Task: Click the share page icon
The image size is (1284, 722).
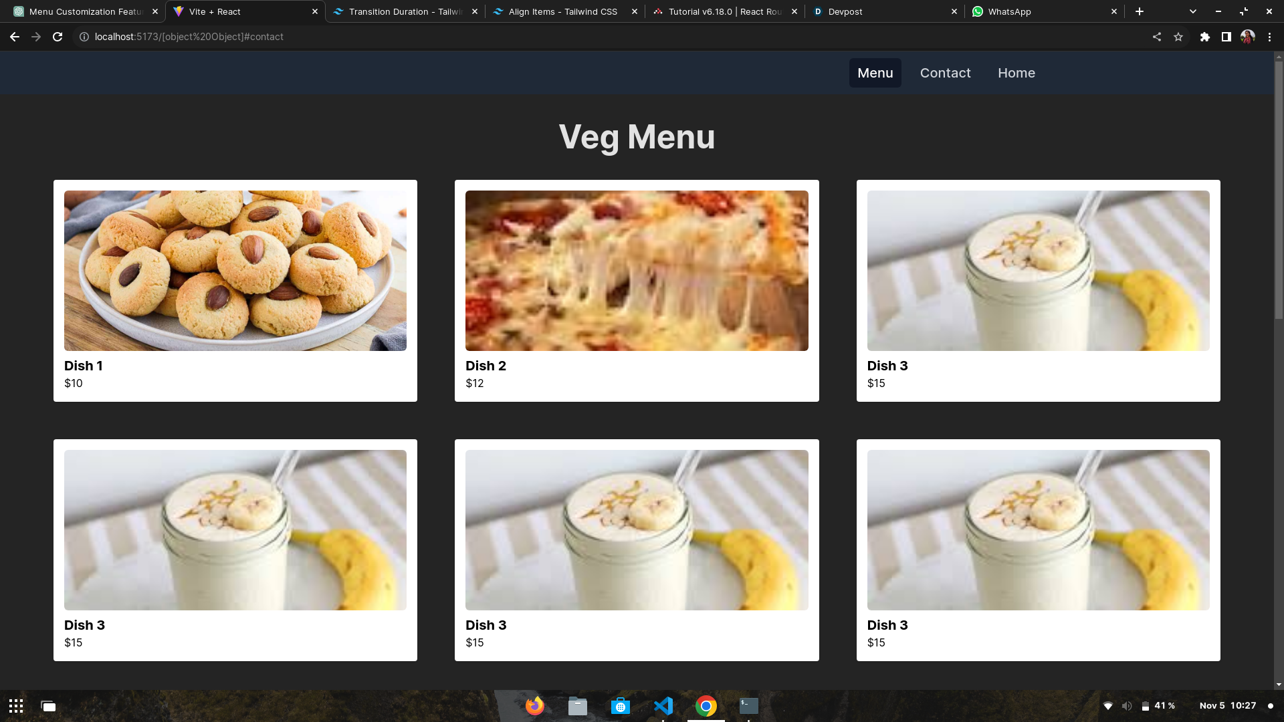Action: pos(1156,37)
